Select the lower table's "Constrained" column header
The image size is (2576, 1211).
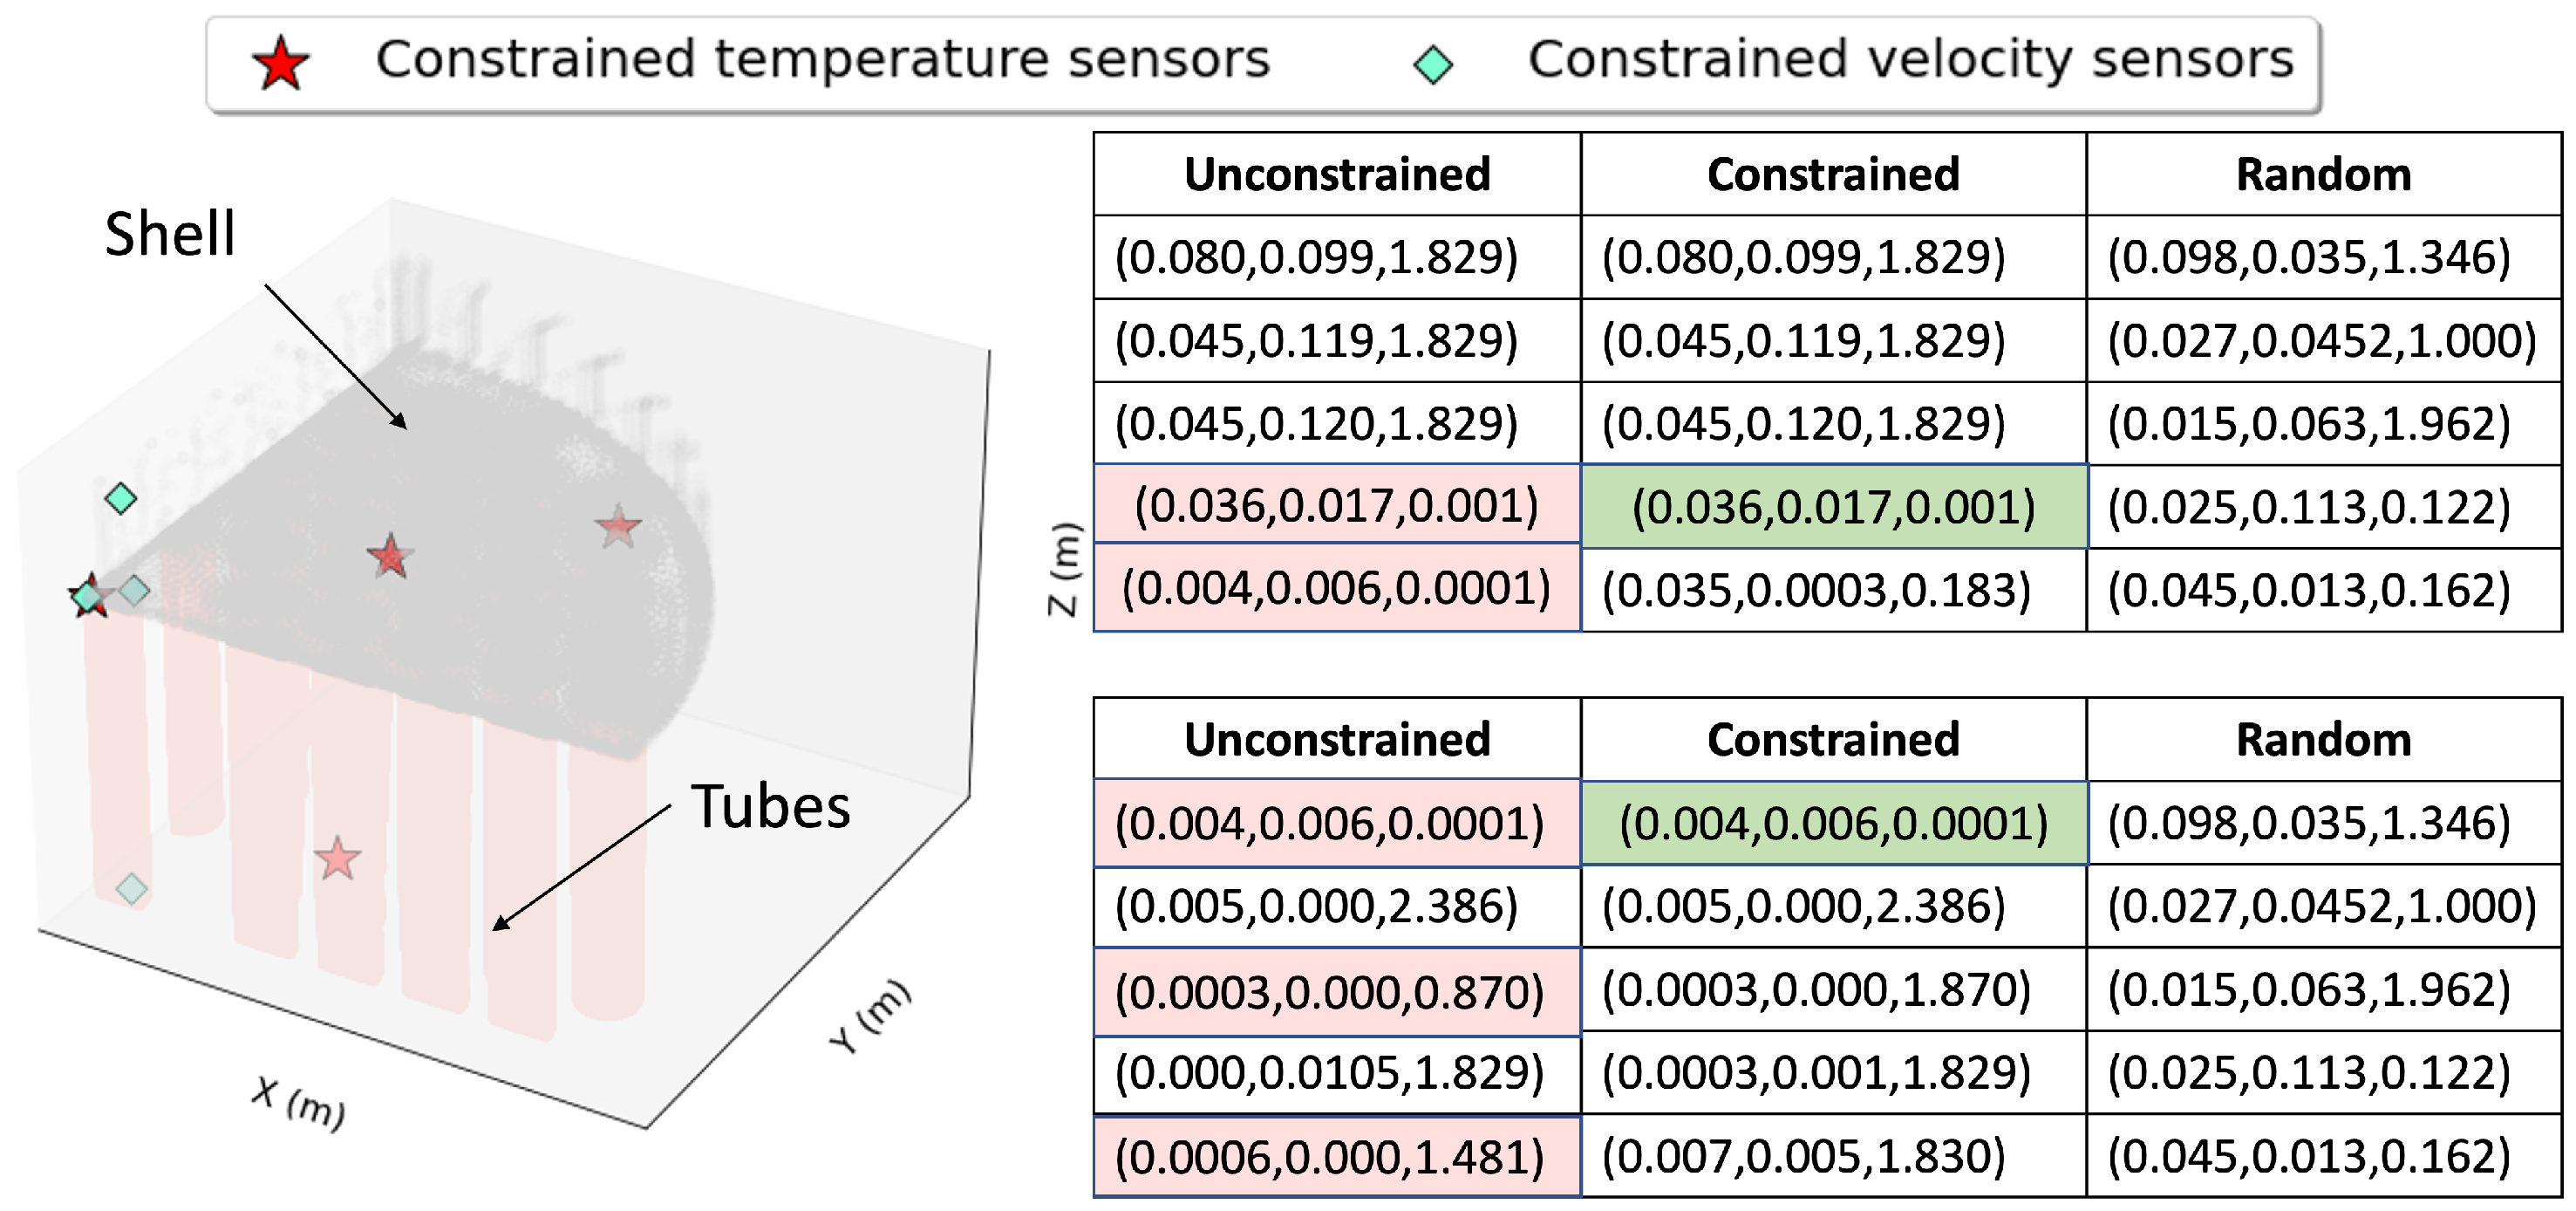[x=1833, y=740]
